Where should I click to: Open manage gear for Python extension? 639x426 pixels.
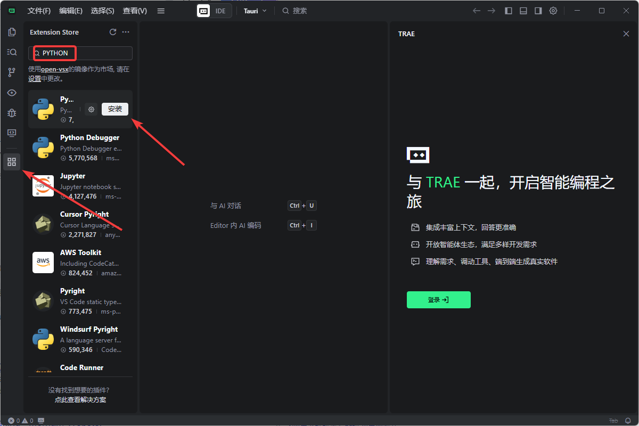(x=91, y=109)
